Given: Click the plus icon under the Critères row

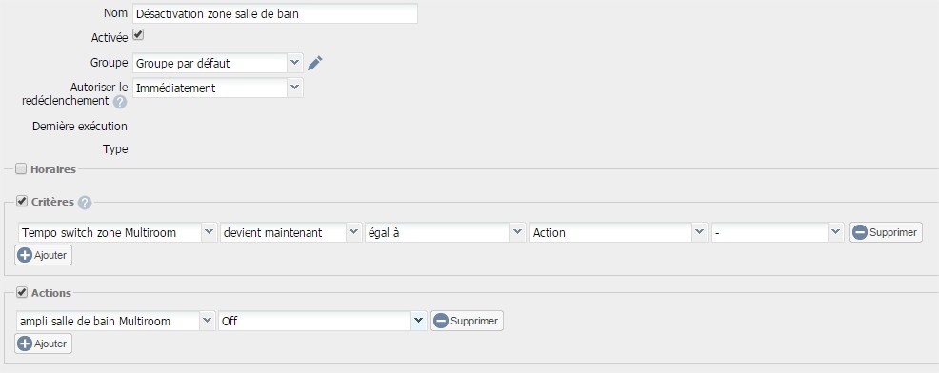Looking at the screenshot, I should (25, 256).
